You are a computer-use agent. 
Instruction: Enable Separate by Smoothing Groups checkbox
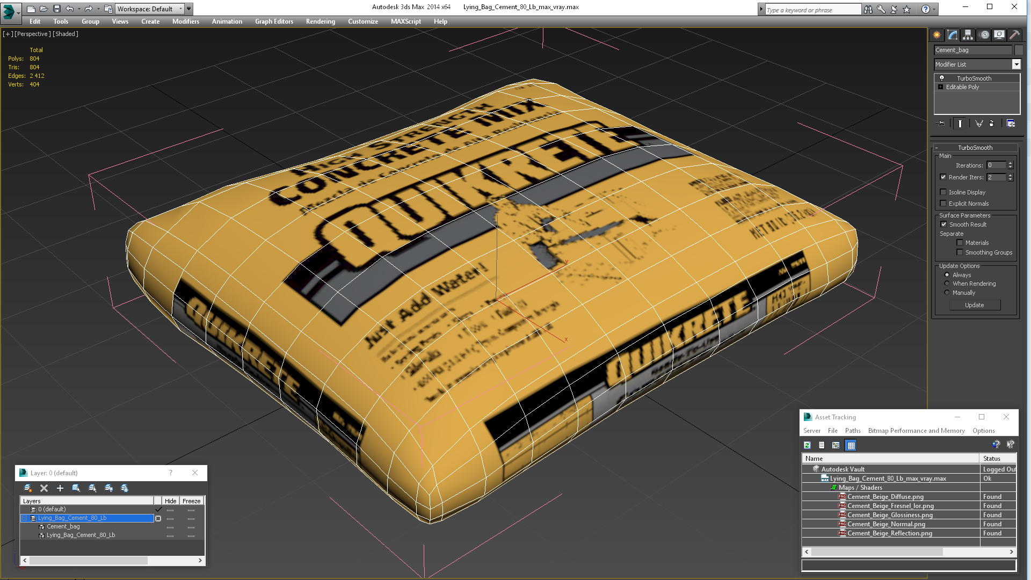960,252
